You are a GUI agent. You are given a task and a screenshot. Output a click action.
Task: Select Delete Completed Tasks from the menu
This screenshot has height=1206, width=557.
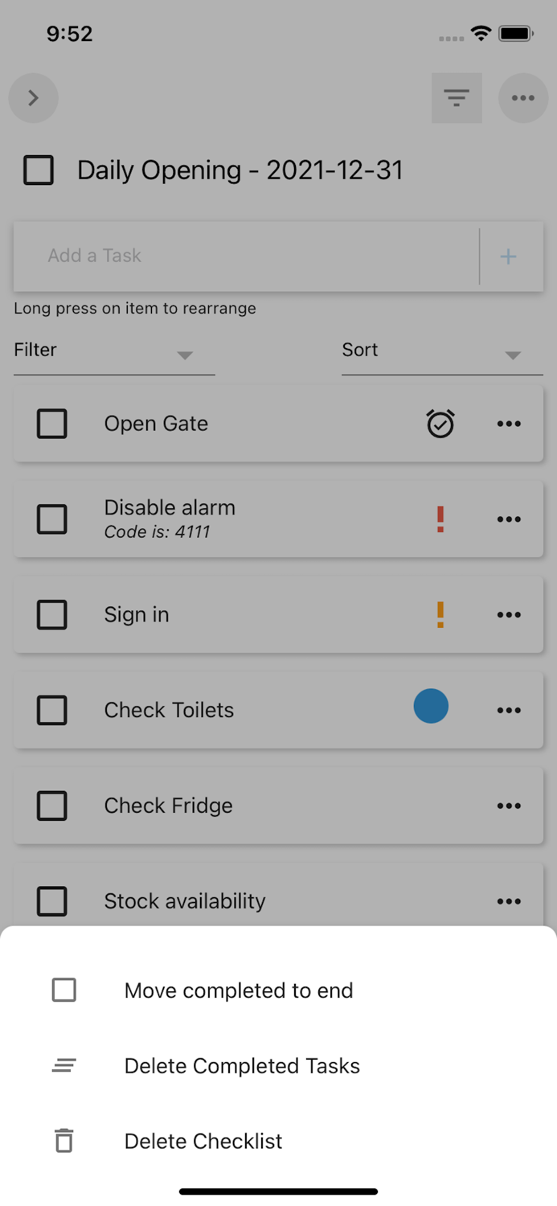242,1065
